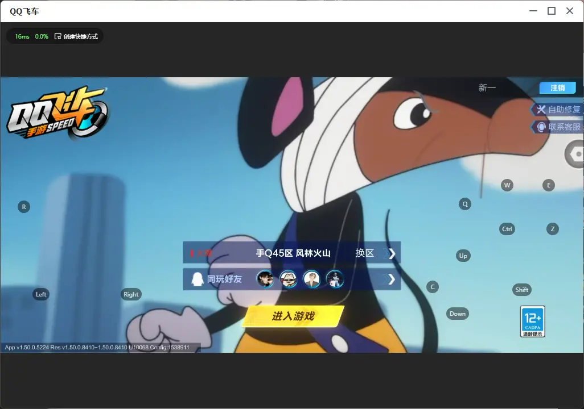Click the red server status indicator
The height and width of the screenshot is (409, 584).
[201, 253]
